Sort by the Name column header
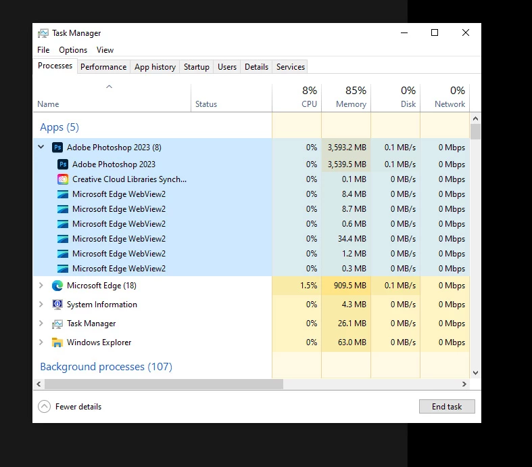Screen dimensions: 532x467 click(x=112, y=98)
